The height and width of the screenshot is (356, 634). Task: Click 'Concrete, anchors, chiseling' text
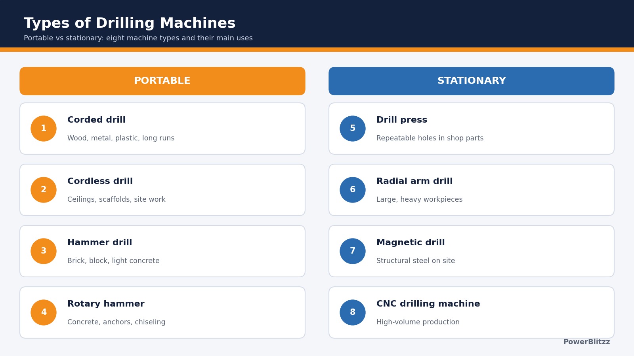click(x=116, y=322)
